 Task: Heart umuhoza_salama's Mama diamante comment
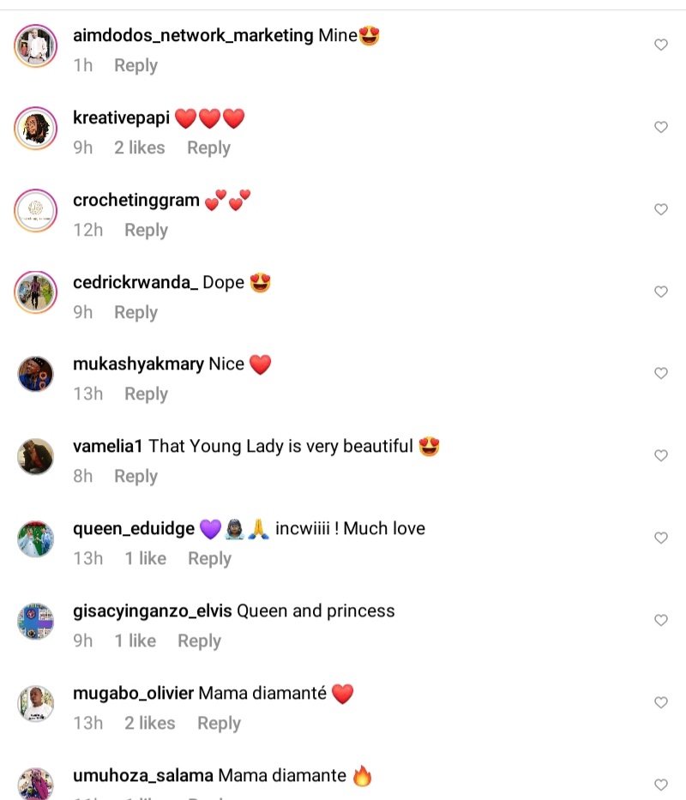661,785
